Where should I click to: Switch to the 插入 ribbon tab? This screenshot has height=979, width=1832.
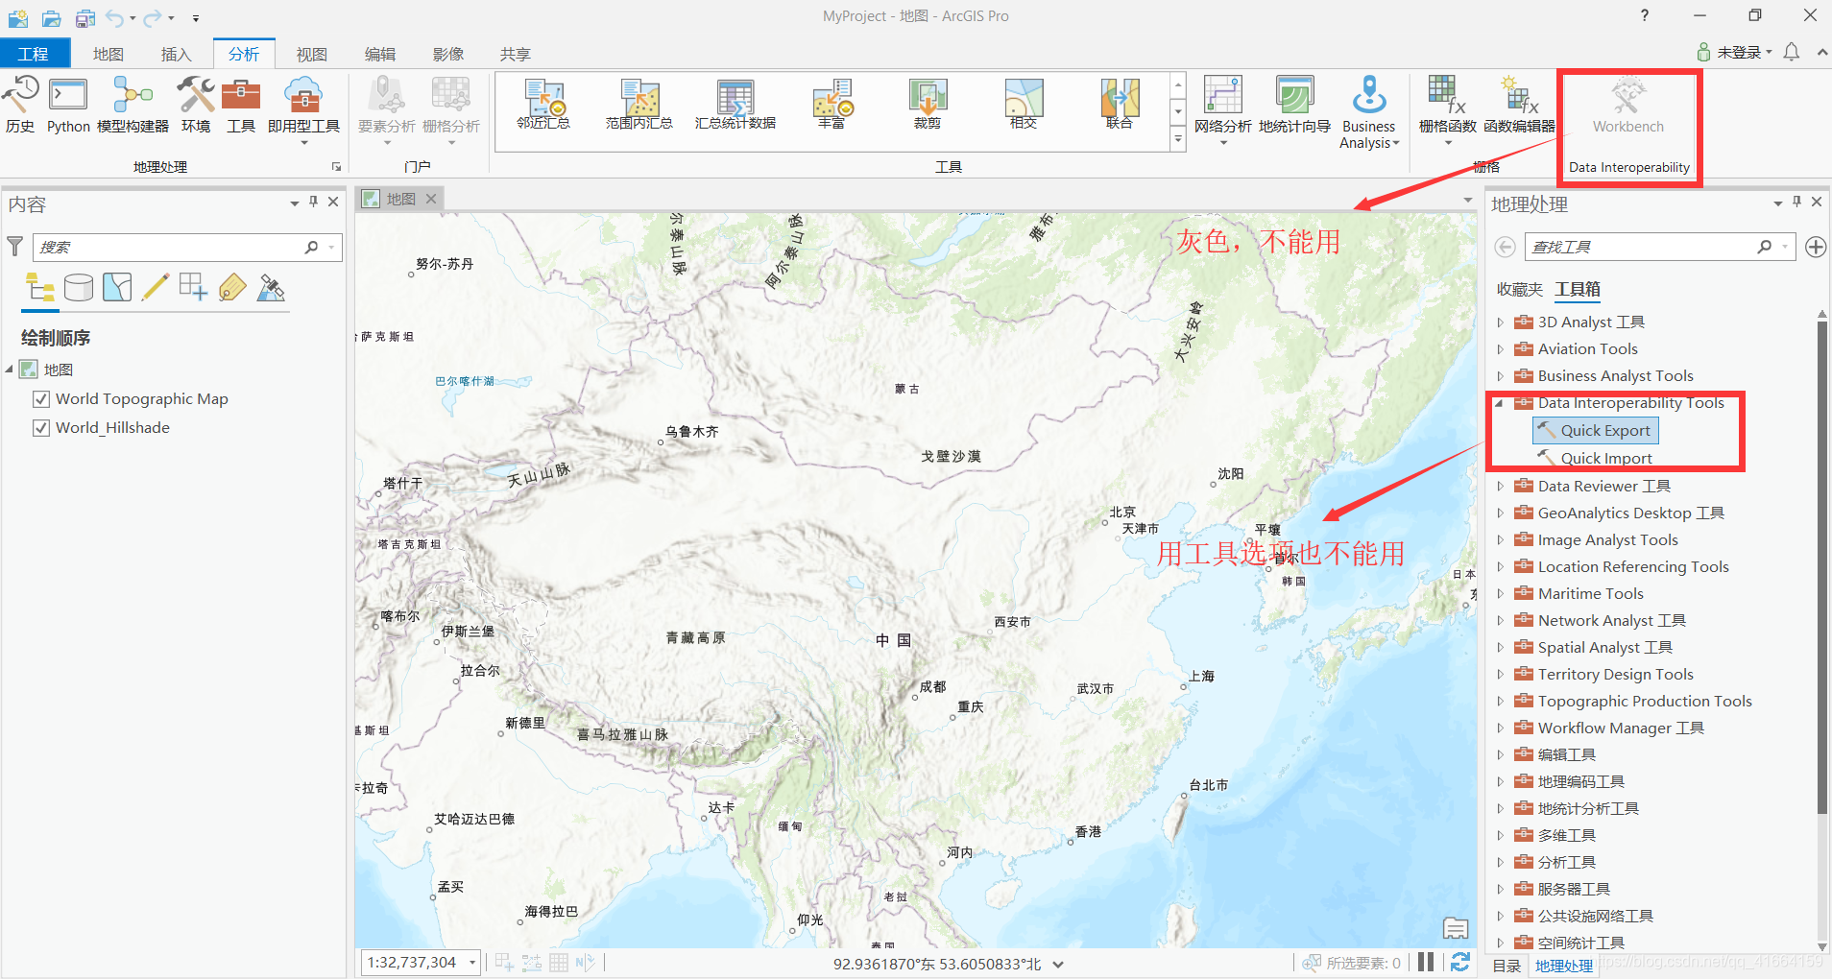coord(176,55)
